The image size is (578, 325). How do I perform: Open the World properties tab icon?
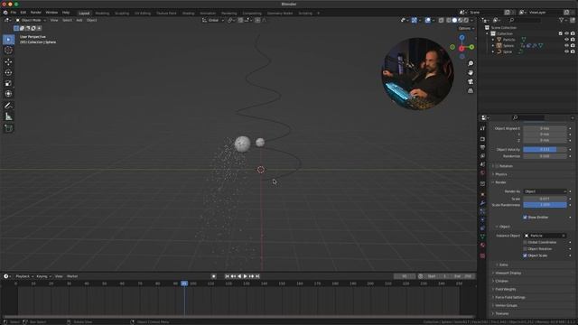click(482, 172)
